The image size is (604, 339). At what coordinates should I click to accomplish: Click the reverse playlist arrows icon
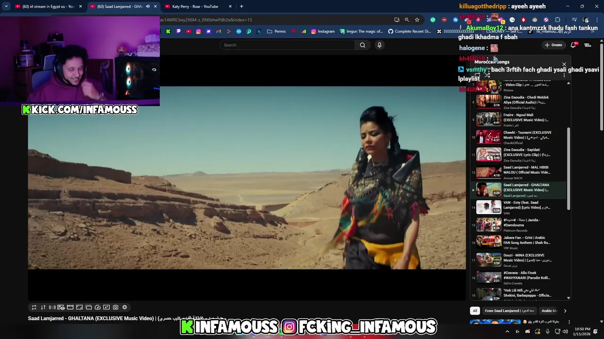[x=43, y=307]
